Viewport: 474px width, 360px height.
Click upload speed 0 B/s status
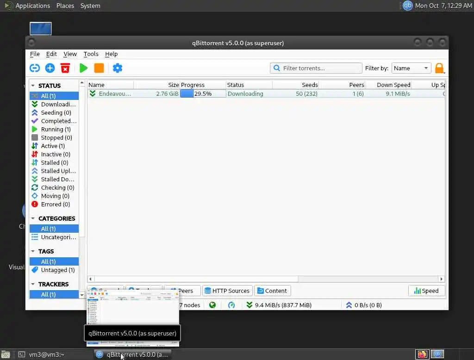[364, 305]
